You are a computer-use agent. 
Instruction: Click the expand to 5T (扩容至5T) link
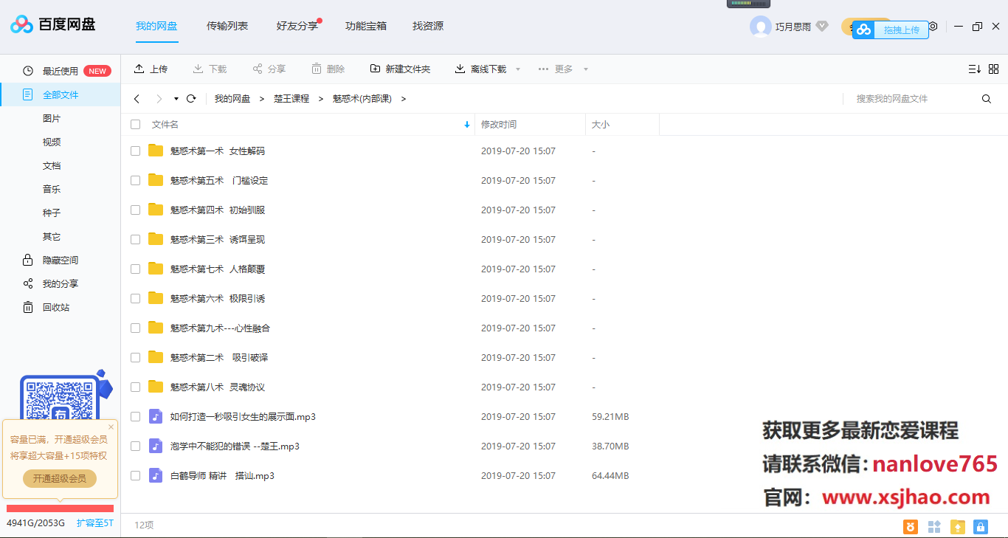coord(95,523)
